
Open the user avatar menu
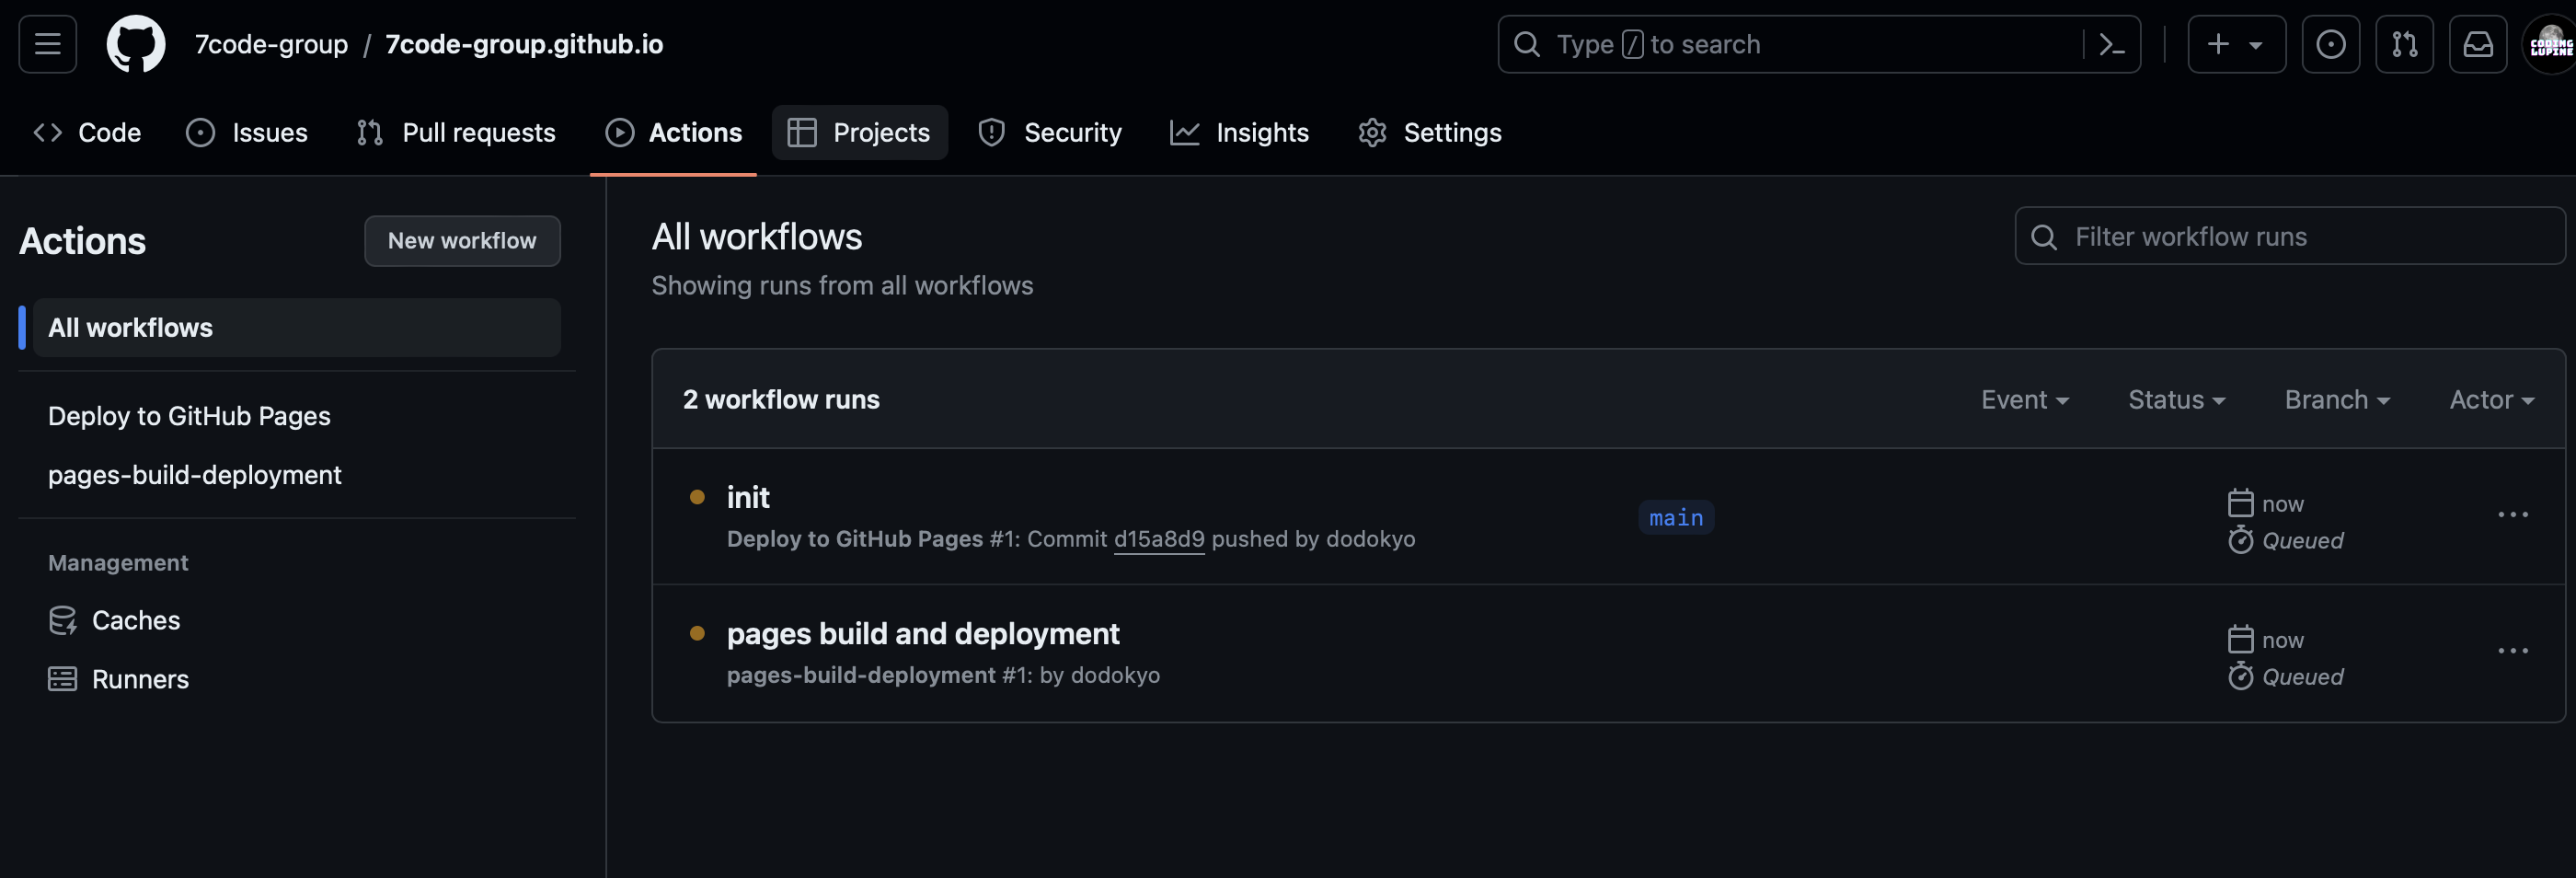tap(2550, 44)
